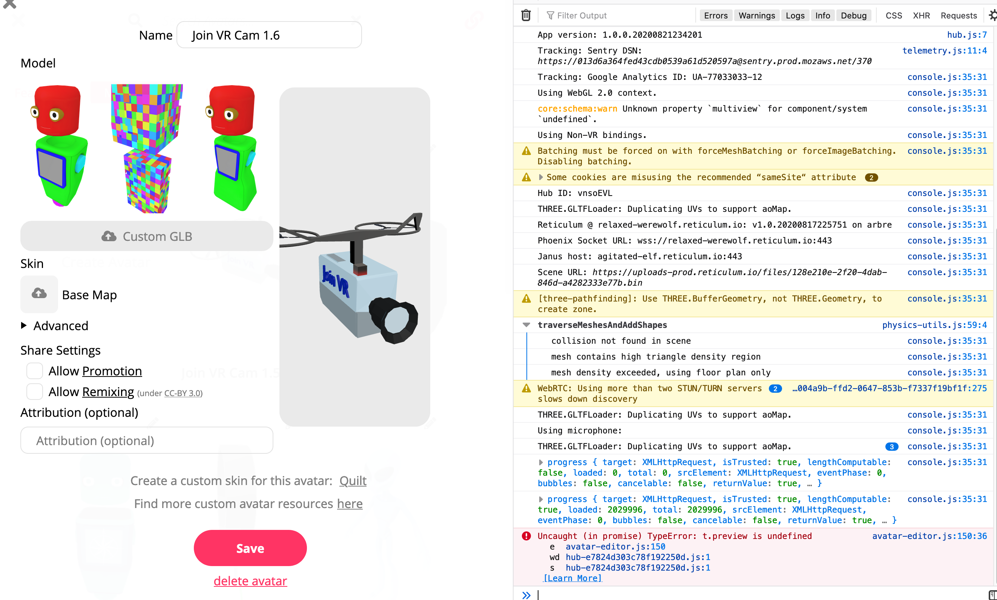Click the warning icon beside the WebRTC message
Screen dimensions: 997x600
coord(526,389)
